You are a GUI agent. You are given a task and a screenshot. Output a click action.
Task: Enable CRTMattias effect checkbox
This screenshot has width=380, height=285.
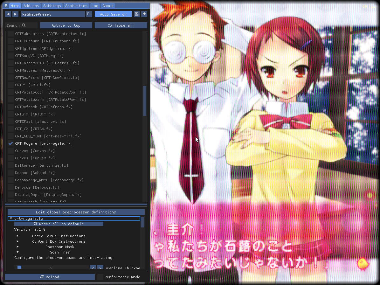click(10, 70)
